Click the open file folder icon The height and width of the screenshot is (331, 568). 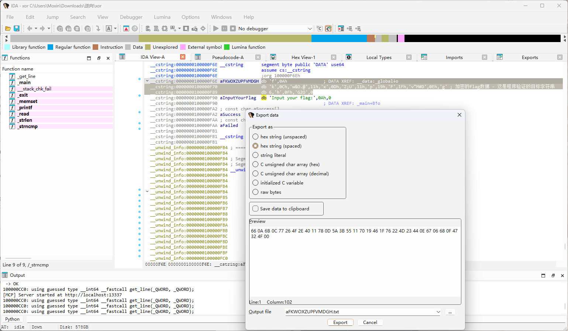pyautogui.click(x=8, y=28)
